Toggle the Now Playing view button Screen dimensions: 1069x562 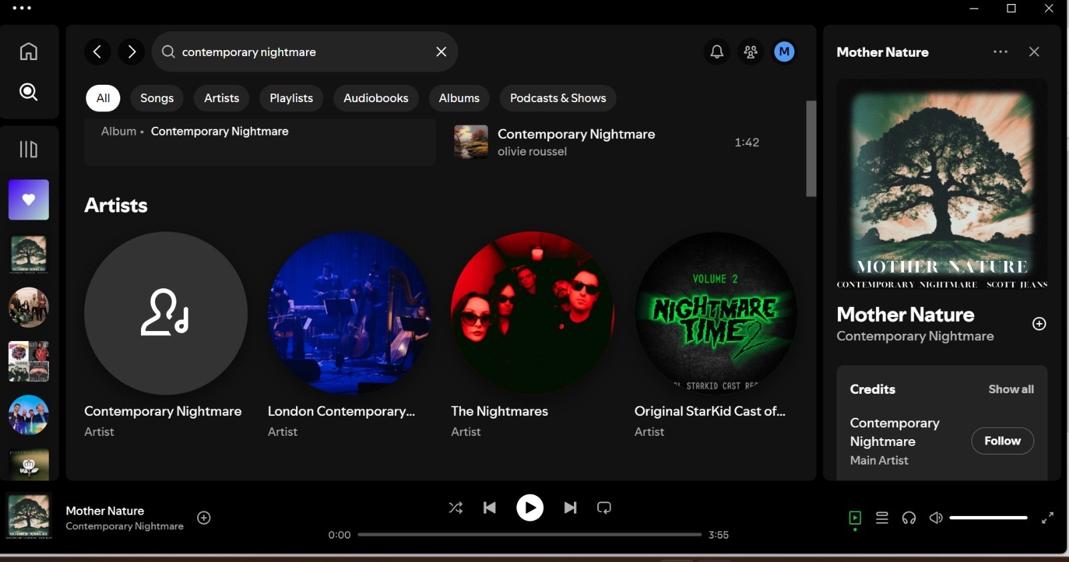pos(855,518)
